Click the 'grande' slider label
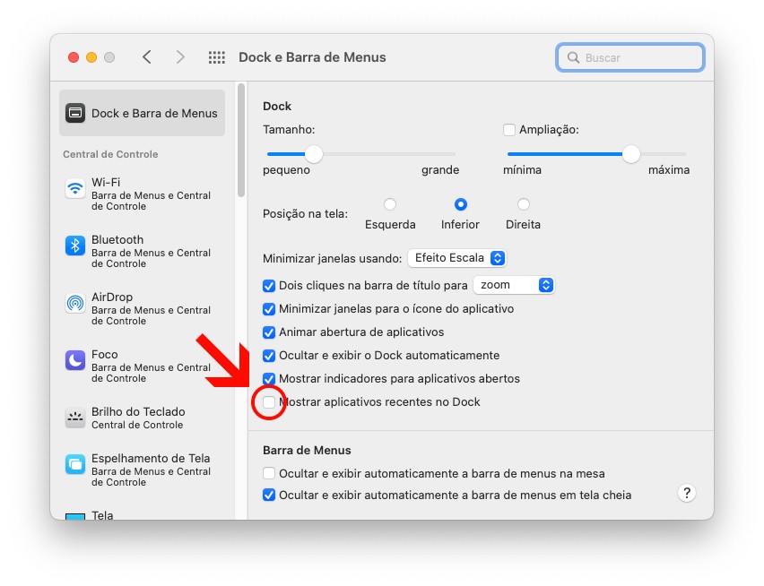Screen dimensions: 764x586 click(440, 170)
